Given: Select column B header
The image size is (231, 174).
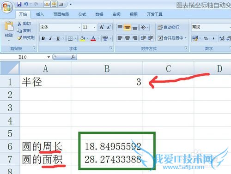Looking at the screenshot, I should coord(107,68).
